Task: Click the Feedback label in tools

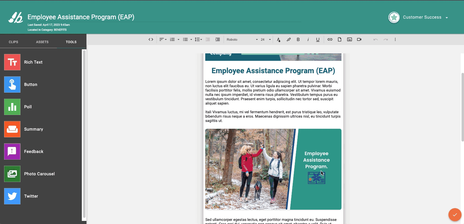Action: (x=34, y=151)
